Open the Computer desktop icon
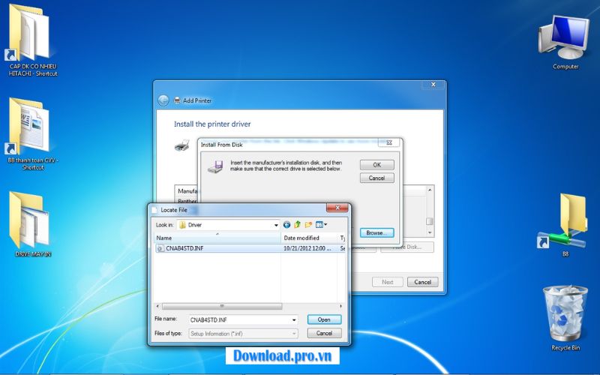Image resolution: width=600 pixels, height=375 pixels. pyautogui.click(x=565, y=41)
